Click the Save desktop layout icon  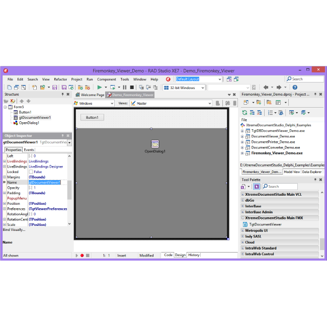229,79
